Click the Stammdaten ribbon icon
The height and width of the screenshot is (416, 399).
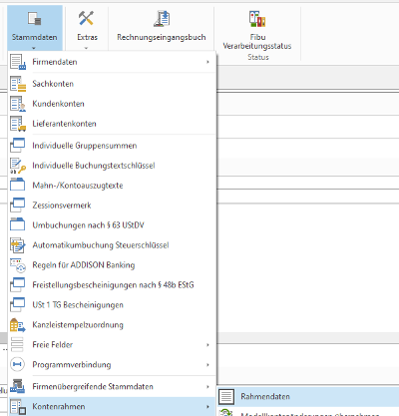point(35,18)
